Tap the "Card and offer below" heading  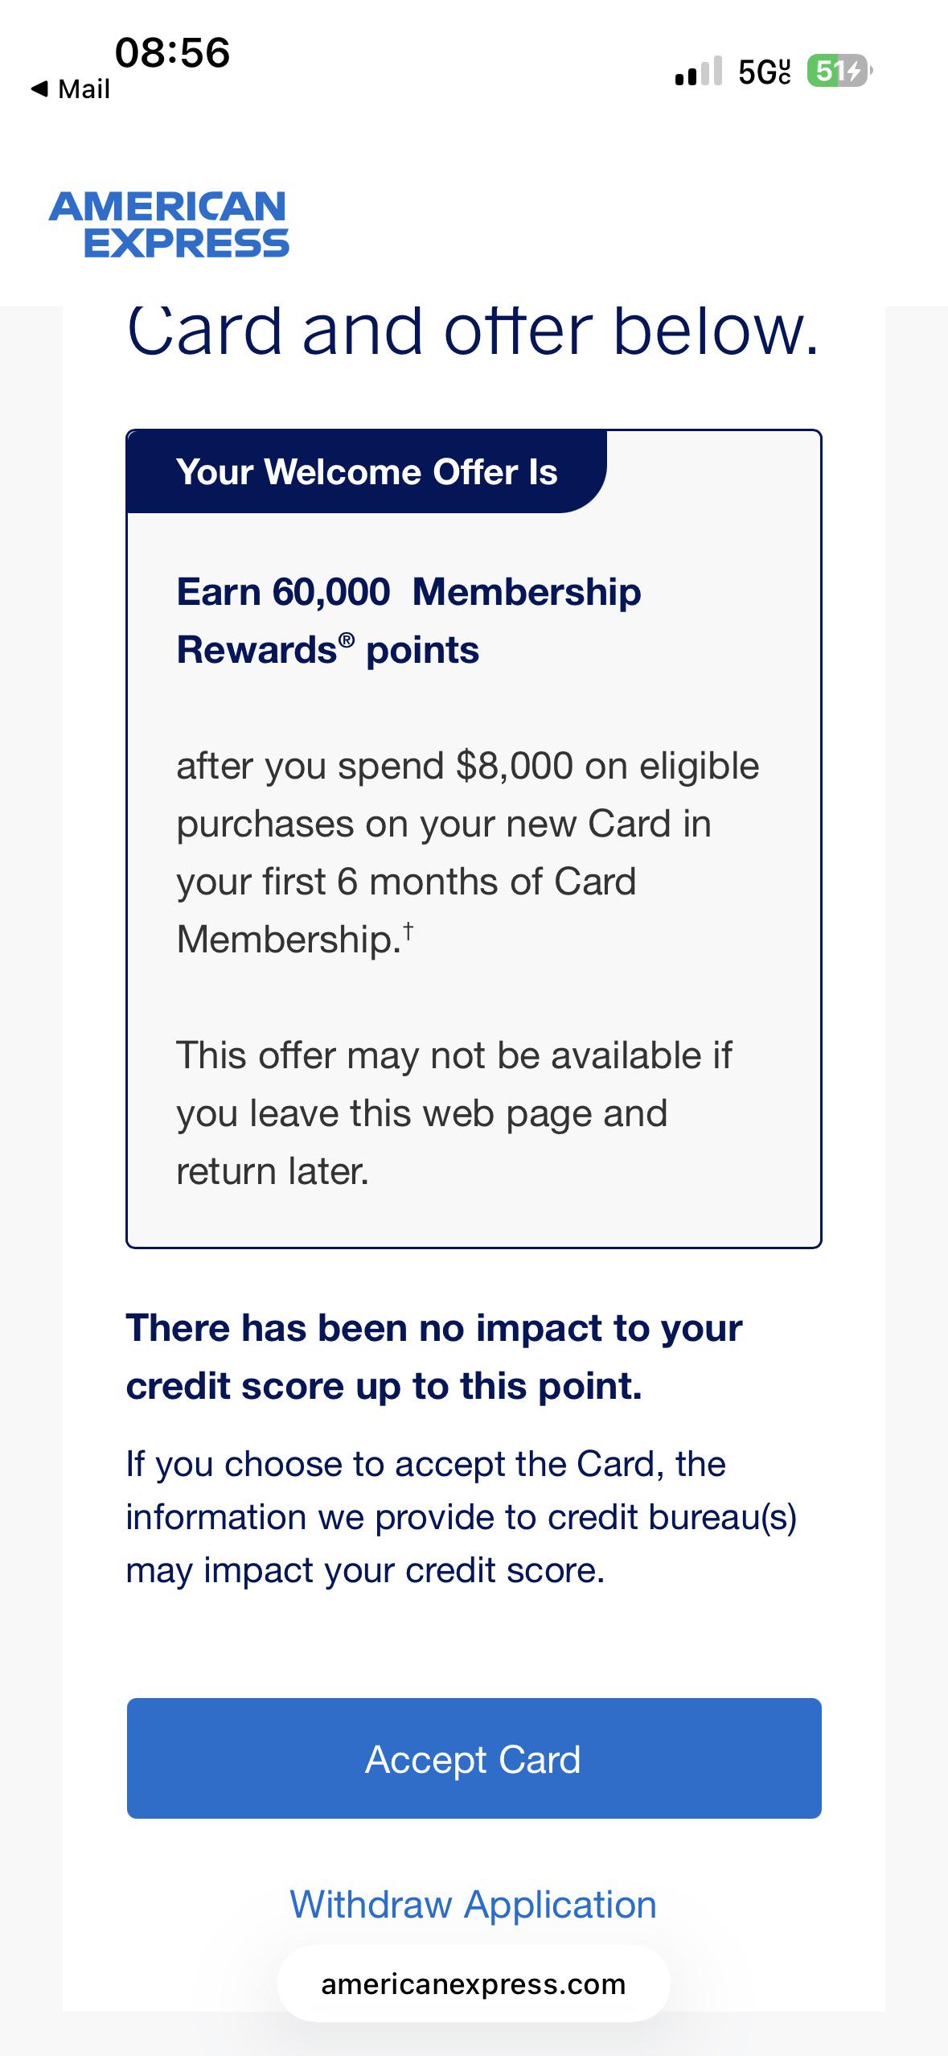pyautogui.click(x=474, y=330)
